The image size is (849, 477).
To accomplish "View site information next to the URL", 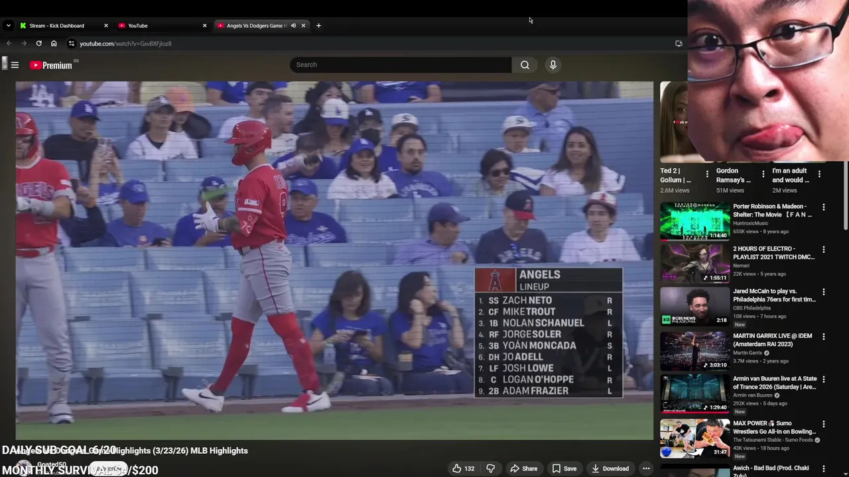I will click(72, 44).
